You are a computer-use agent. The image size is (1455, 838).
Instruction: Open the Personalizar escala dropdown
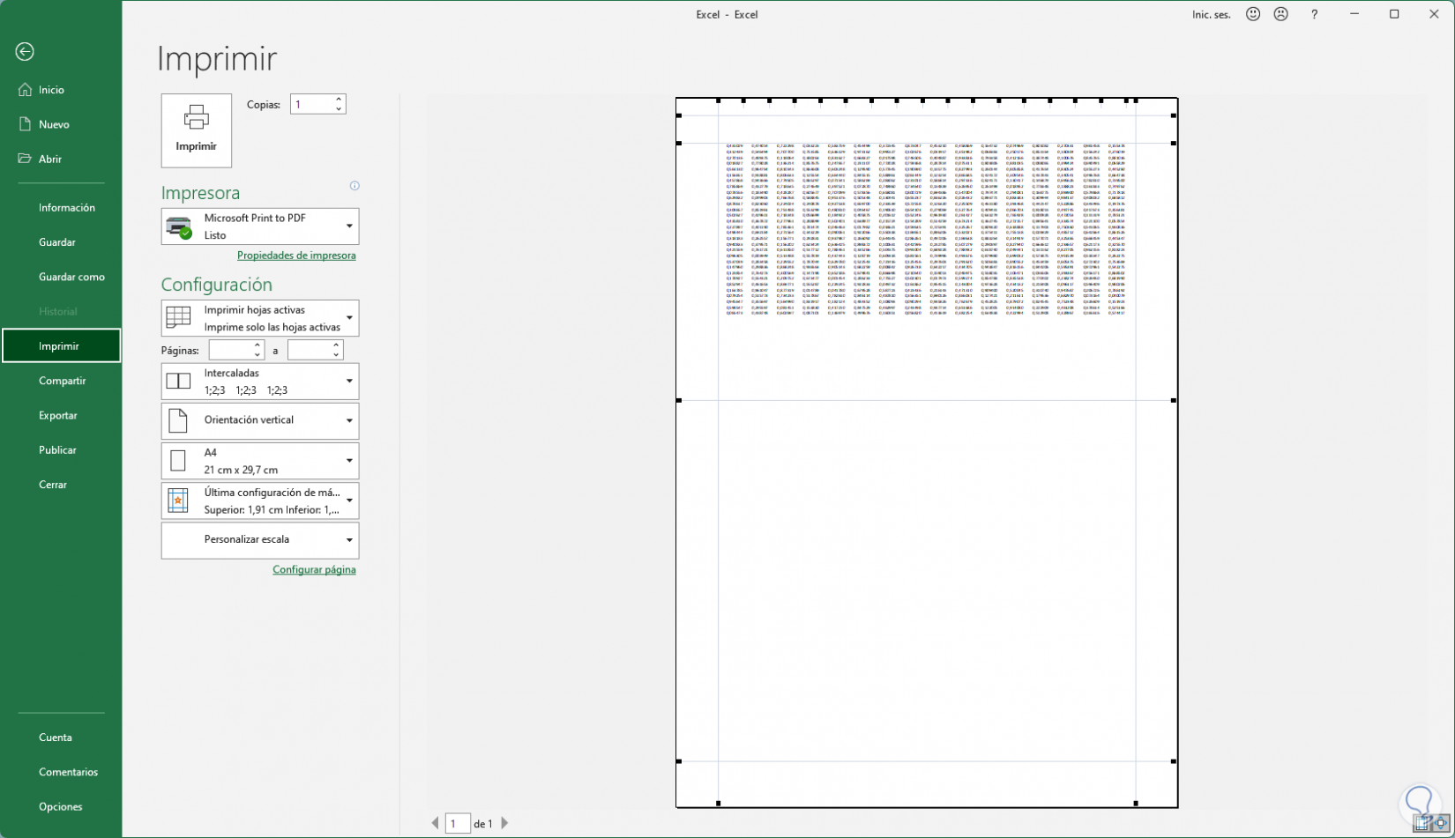pyautogui.click(x=260, y=540)
